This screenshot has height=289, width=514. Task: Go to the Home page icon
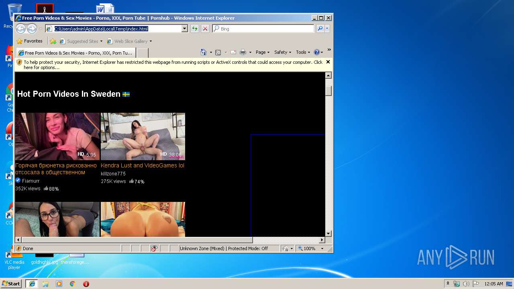[x=204, y=52]
